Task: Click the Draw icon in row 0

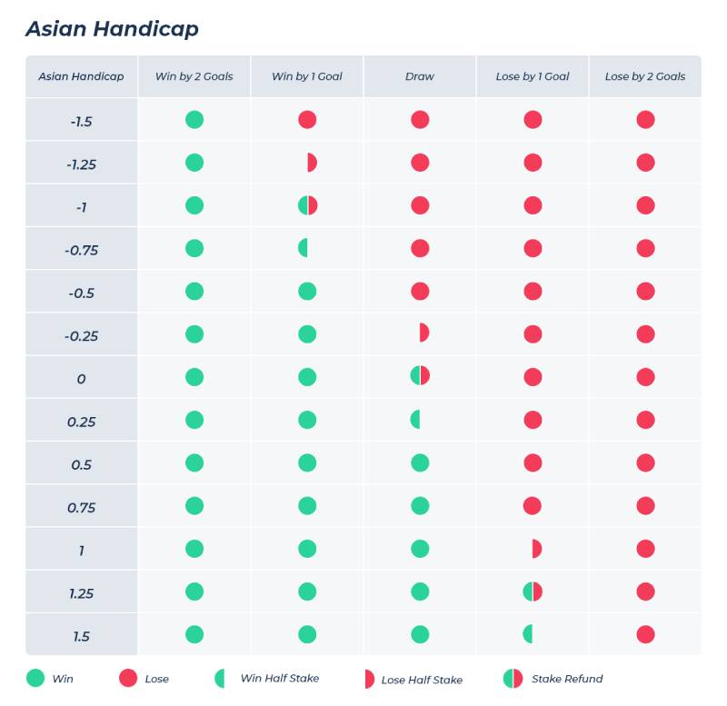Action: point(420,376)
